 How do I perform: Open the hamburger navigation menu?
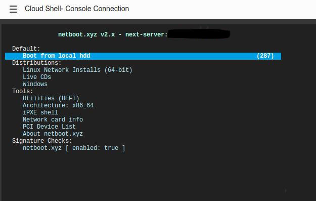pyautogui.click(x=13, y=9)
